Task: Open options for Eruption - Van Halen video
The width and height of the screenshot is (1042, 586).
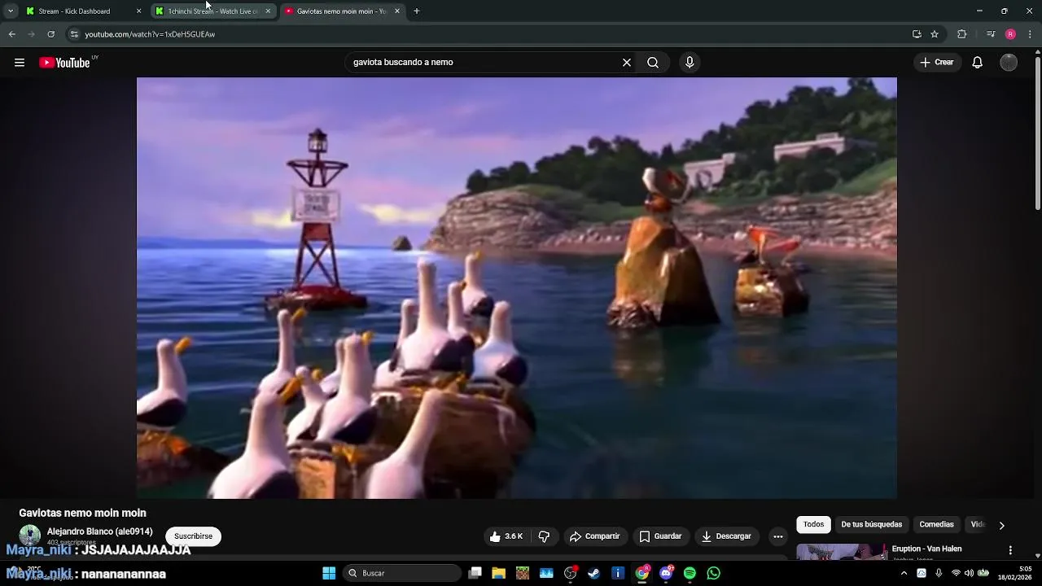Action: pyautogui.click(x=1010, y=550)
